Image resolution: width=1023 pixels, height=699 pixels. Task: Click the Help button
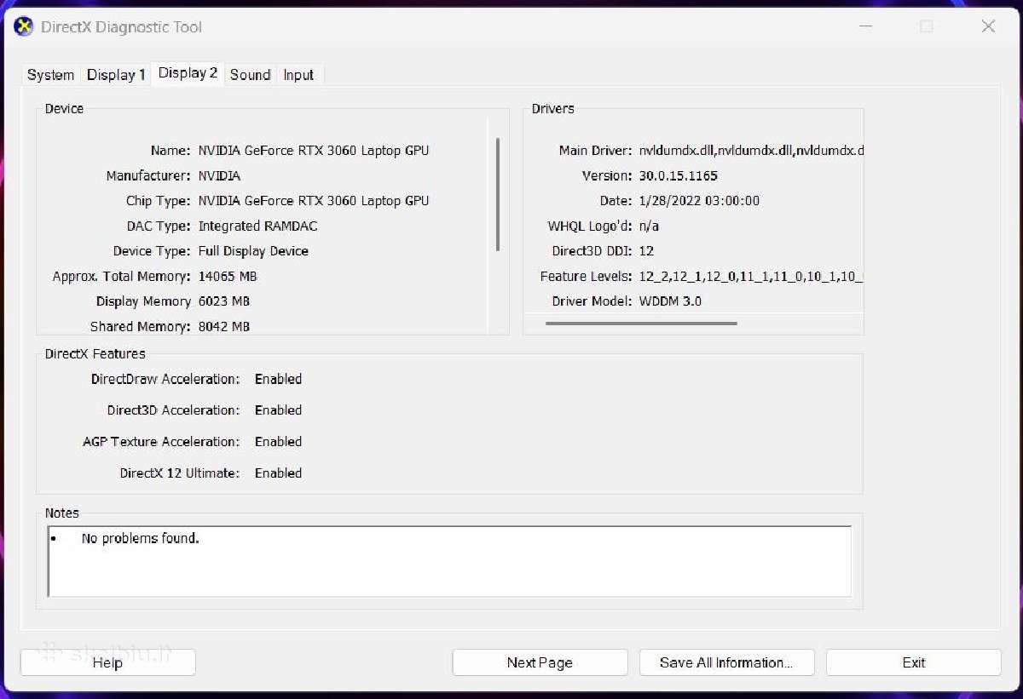pyautogui.click(x=107, y=662)
